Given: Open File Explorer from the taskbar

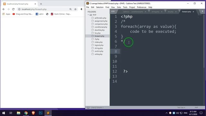Looking at the screenshot, I should click(18, 113).
